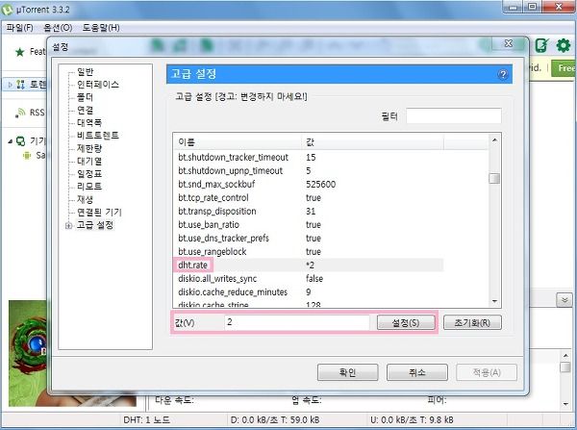Viewport: 577px width, 430px height.
Task: Select 폴더 in settings tree
Action: click(x=85, y=97)
